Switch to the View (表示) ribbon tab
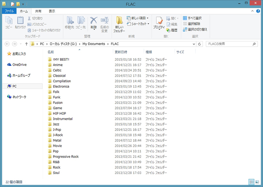Viewport: 263px width, 187px height. point(52,11)
